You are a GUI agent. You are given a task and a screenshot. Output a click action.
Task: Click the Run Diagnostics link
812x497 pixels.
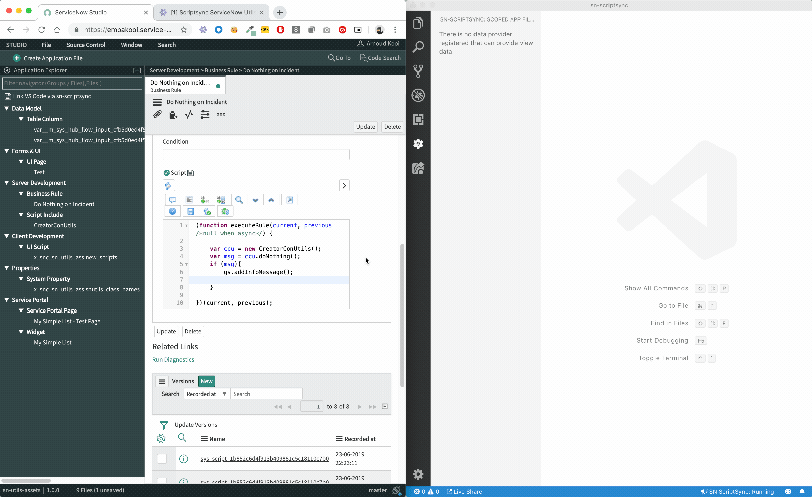(173, 359)
